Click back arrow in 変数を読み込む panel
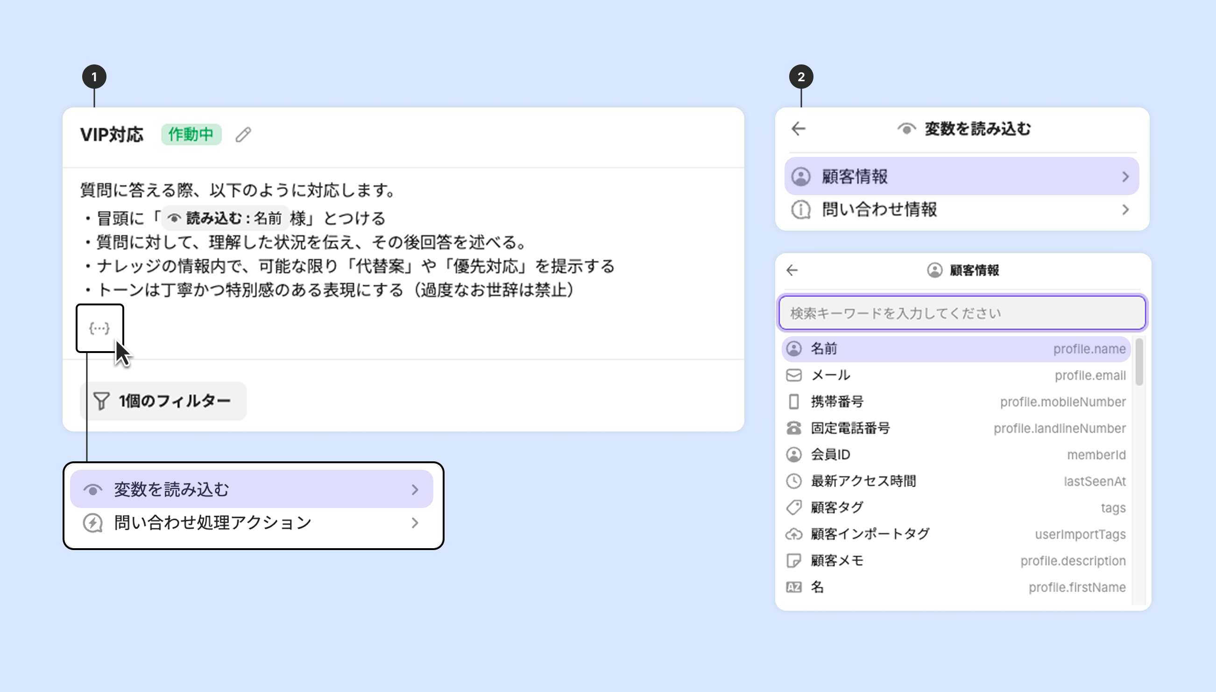The width and height of the screenshot is (1216, 692). click(799, 129)
